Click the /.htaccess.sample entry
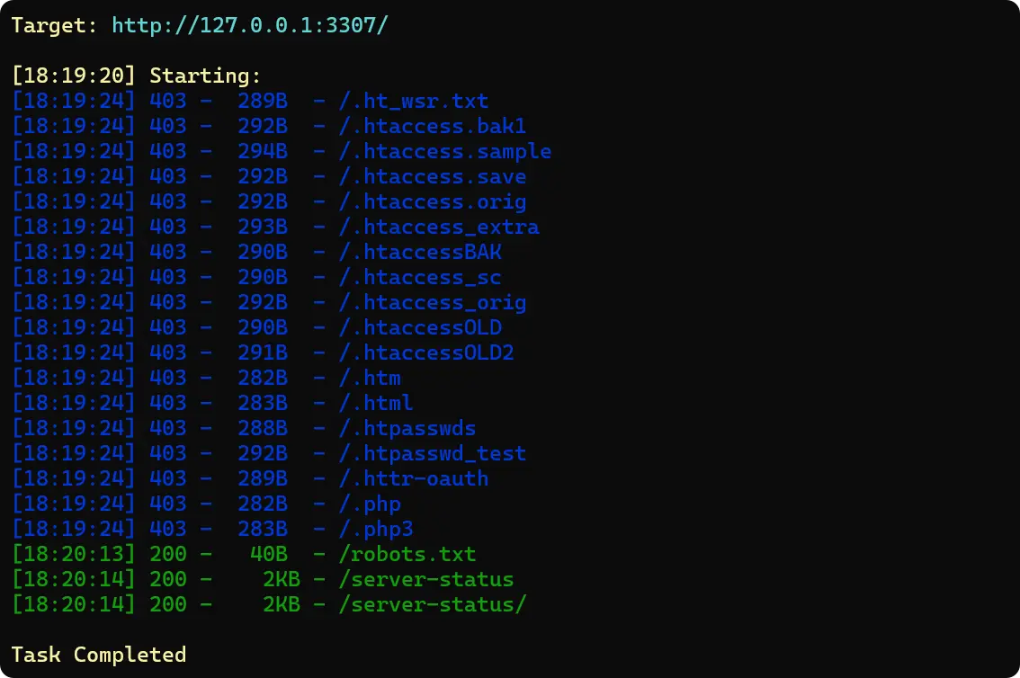 pyautogui.click(x=445, y=151)
